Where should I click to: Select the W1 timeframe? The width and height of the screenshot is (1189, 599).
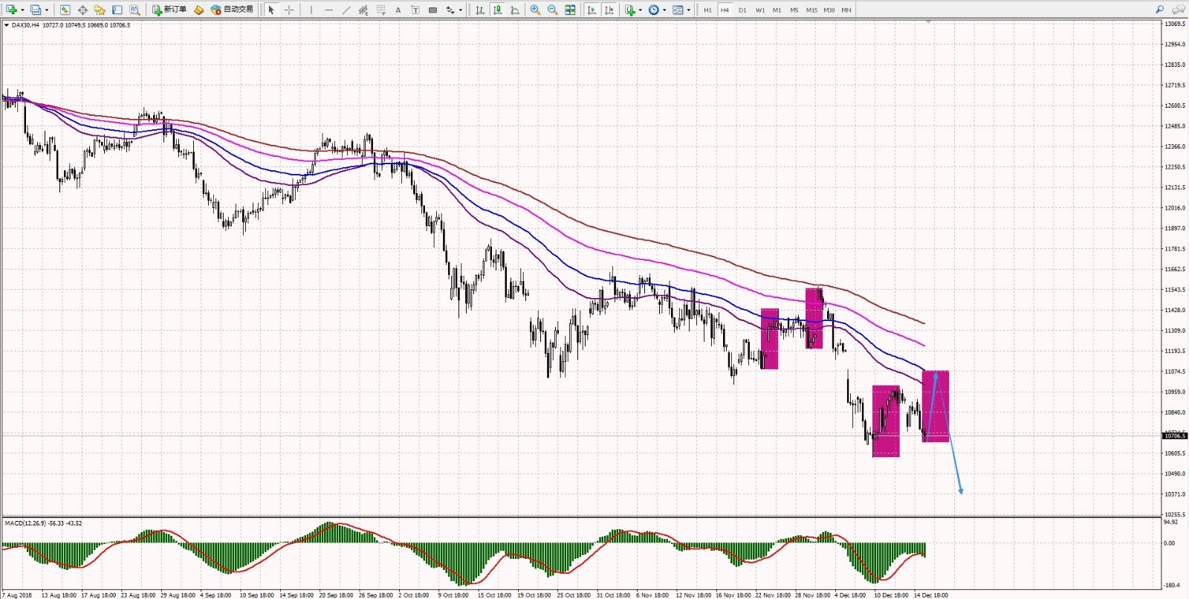tap(760, 10)
